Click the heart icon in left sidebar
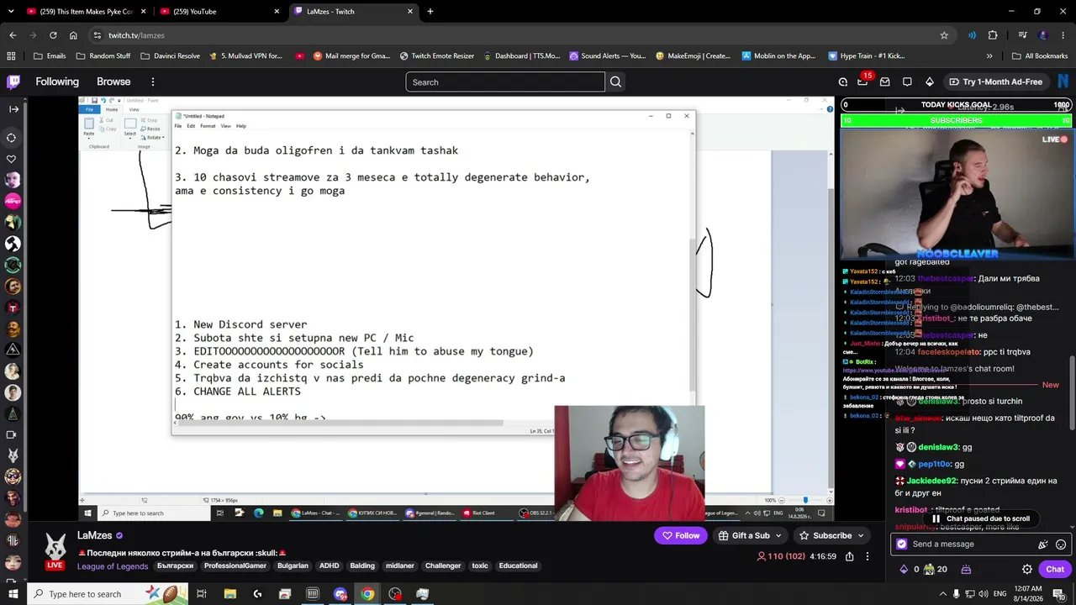 [x=12, y=159]
